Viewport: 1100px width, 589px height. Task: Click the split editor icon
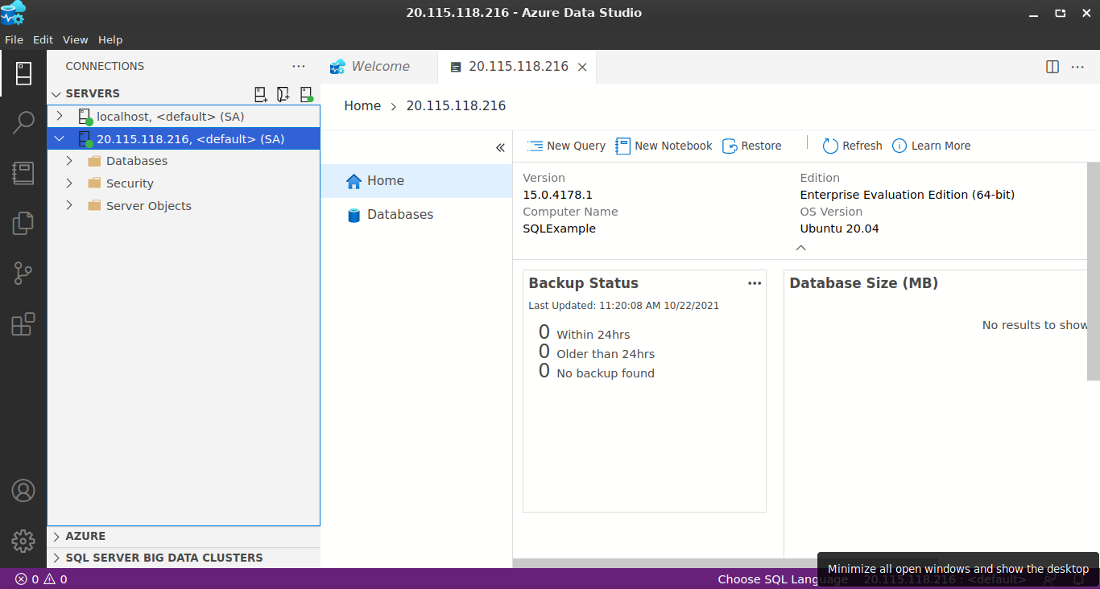tap(1052, 67)
